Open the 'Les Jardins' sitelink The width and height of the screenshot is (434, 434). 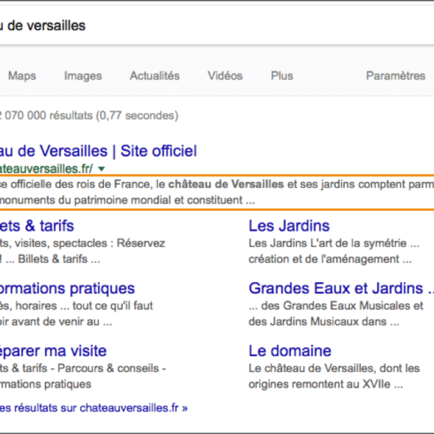pyautogui.click(x=289, y=225)
